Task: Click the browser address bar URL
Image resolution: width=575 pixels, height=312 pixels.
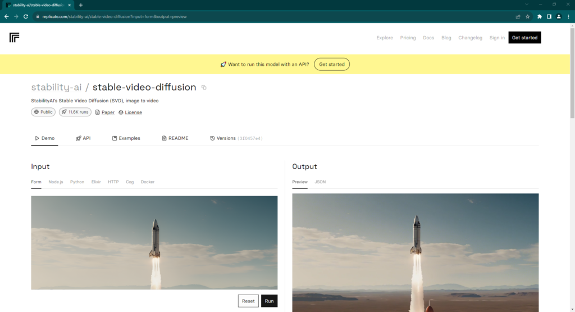Action: (115, 16)
